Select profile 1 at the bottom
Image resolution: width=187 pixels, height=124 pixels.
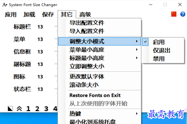click(28, 109)
